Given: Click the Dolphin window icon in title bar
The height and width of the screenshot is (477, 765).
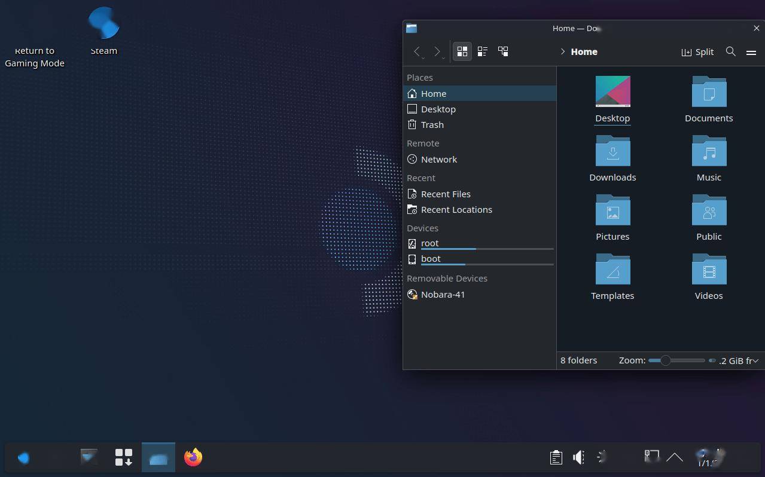Looking at the screenshot, I should pyautogui.click(x=412, y=28).
